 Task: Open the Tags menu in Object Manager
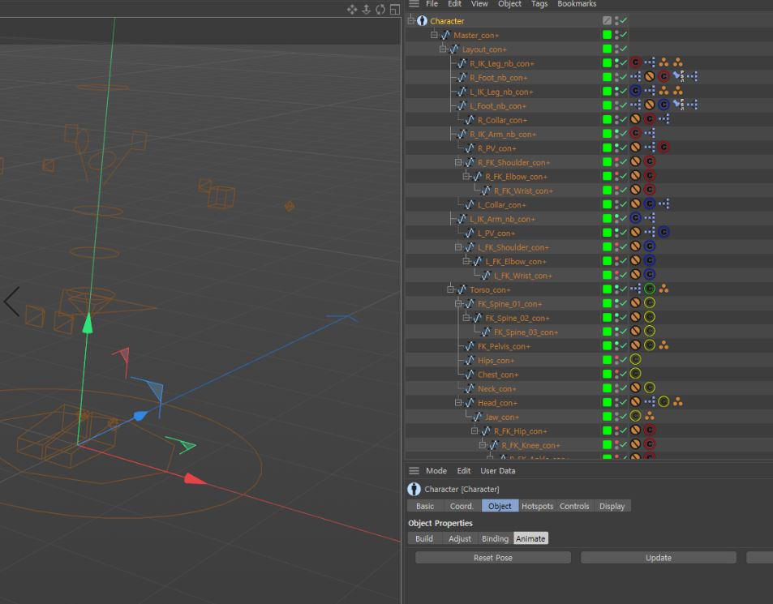(x=539, y=4)
